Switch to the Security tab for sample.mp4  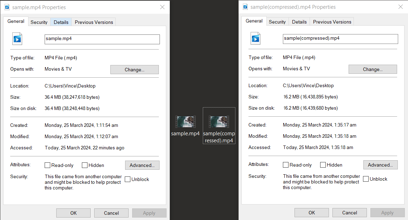click(x=39, y=22)
